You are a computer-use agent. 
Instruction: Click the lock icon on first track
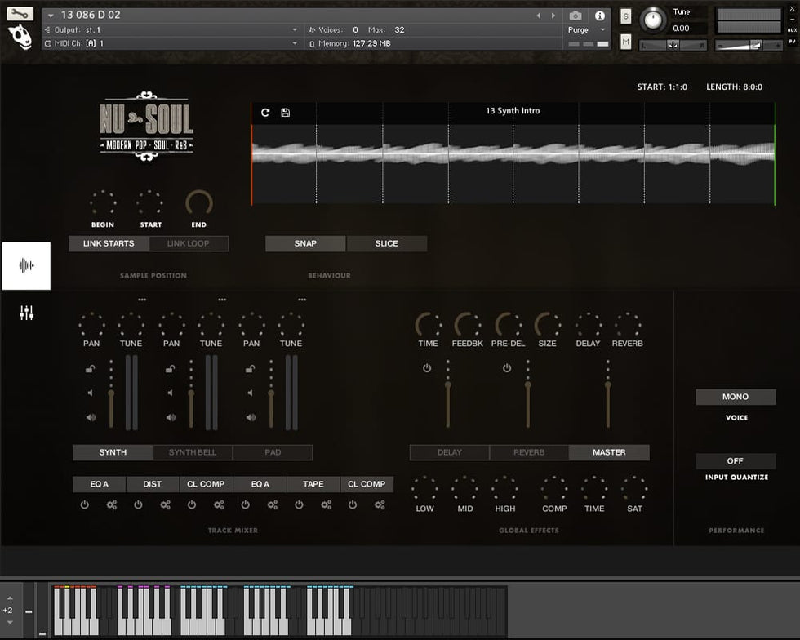tap(90, 369)
